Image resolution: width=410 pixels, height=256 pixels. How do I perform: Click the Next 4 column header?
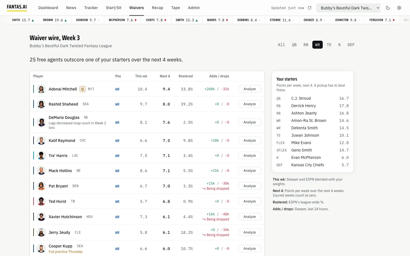(165, 76)
